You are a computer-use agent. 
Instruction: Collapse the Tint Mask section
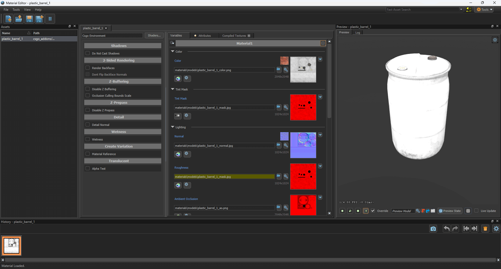point(172,89)
